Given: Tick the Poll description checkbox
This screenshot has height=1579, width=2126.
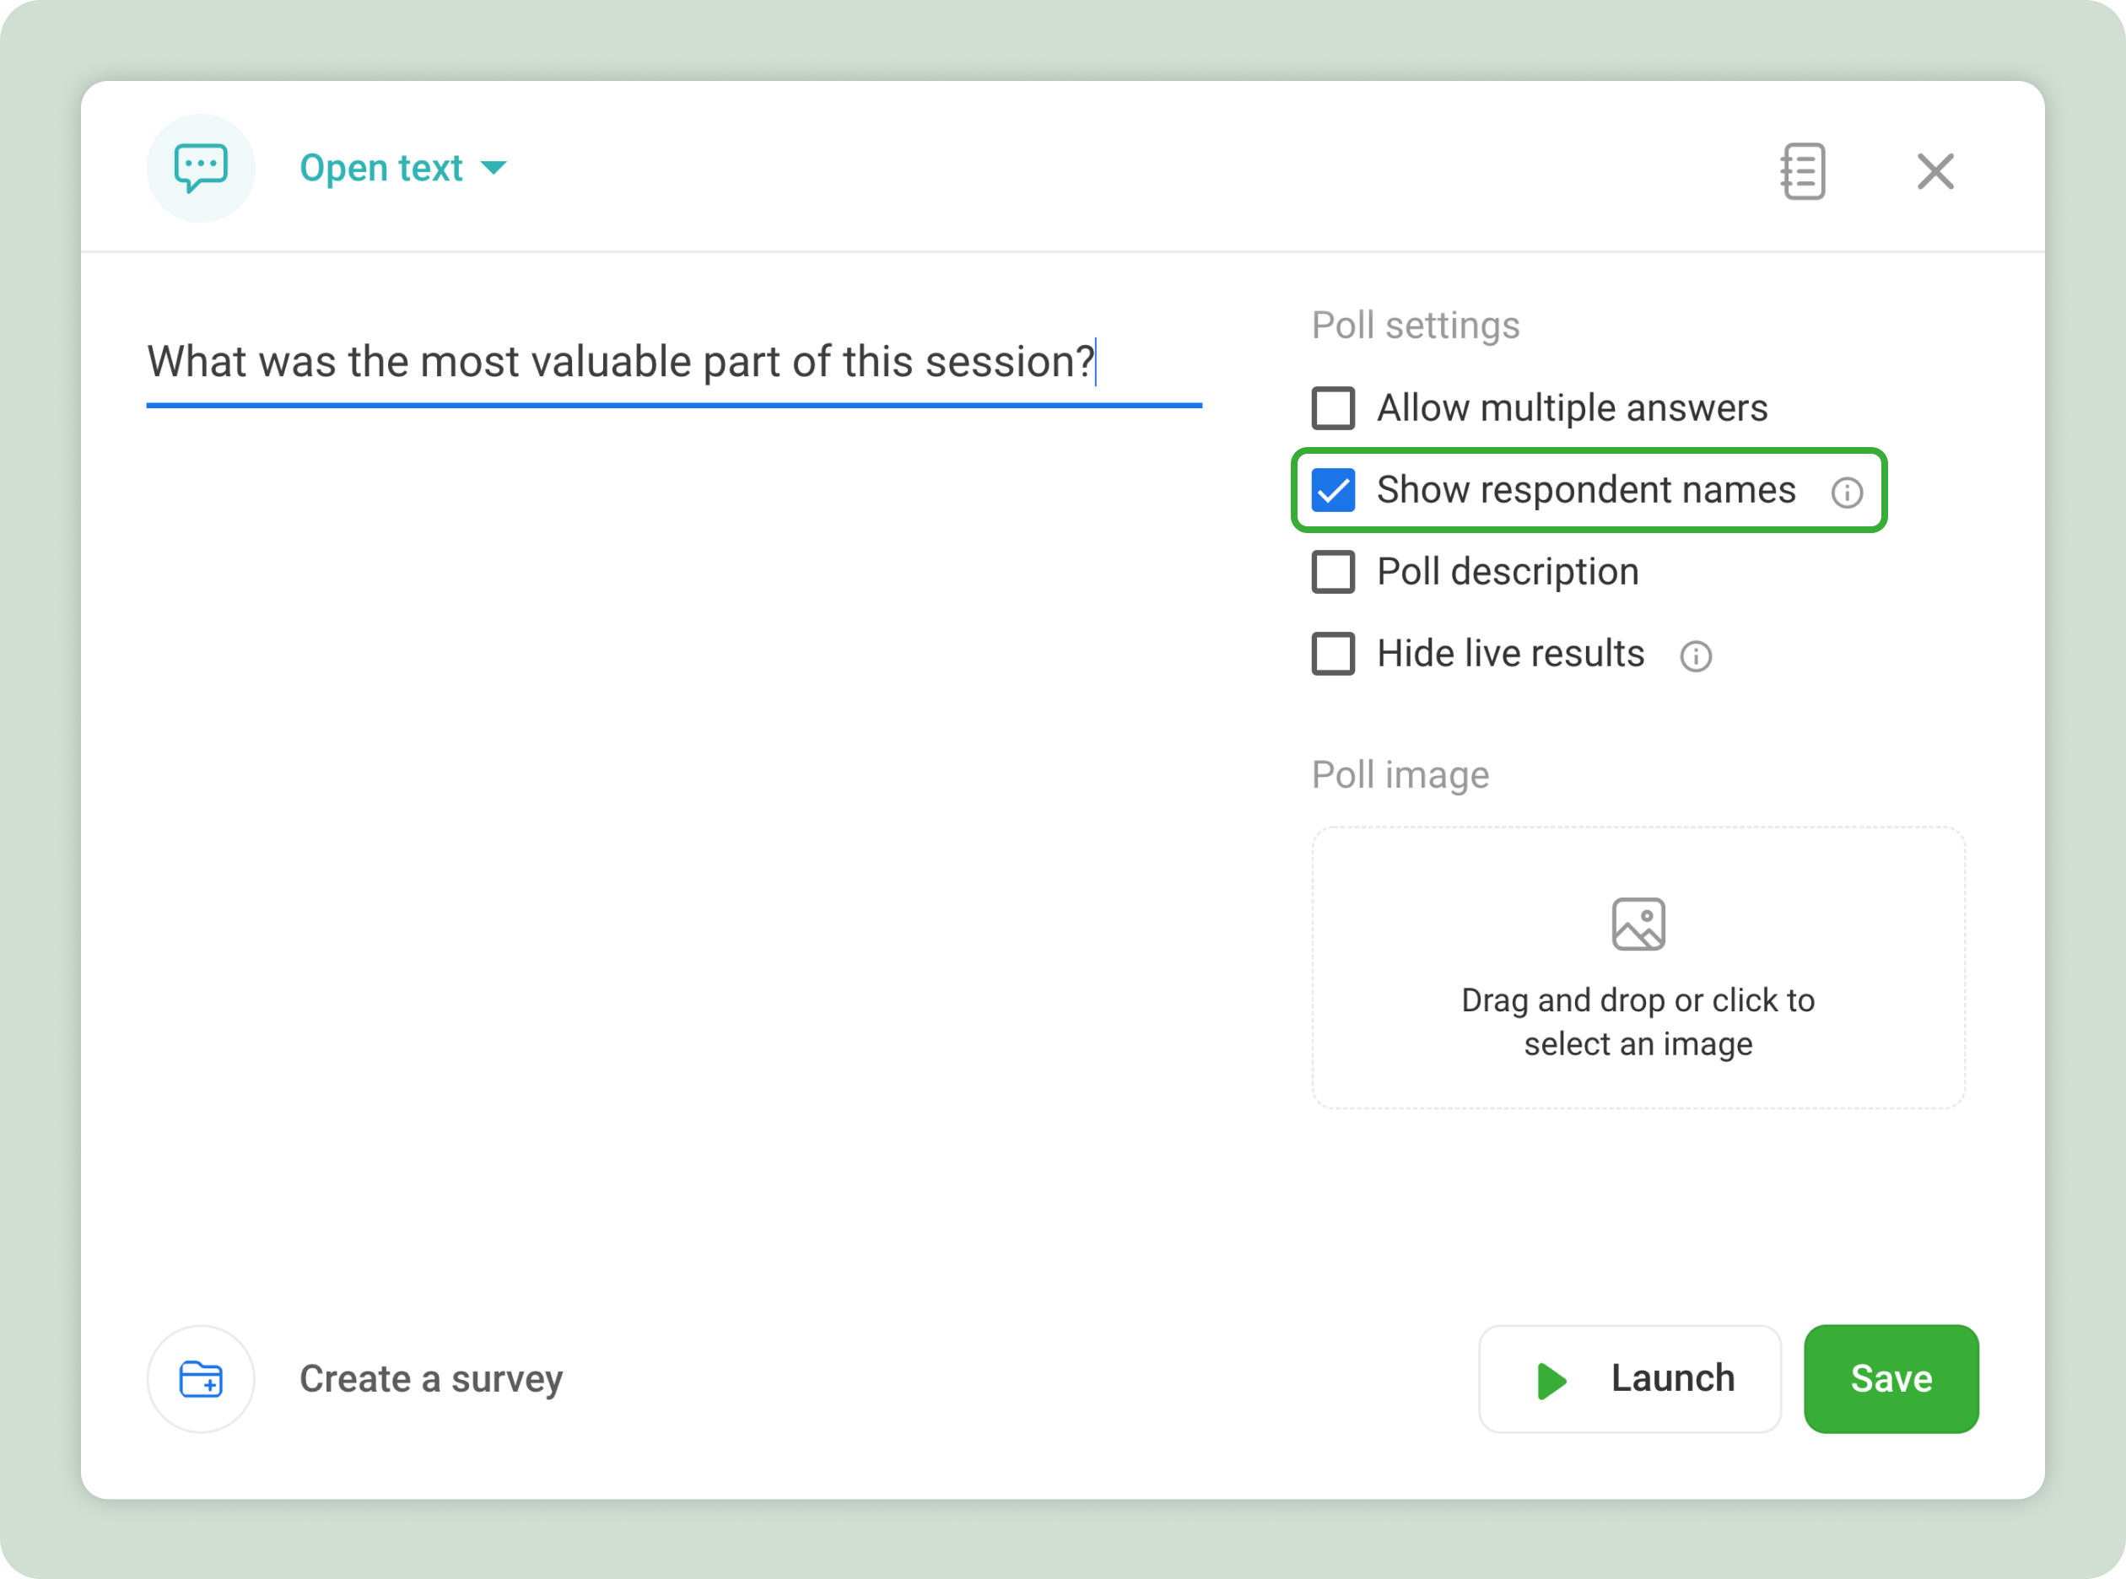Looking at the screenshot, I should (x=1333, y=572).
